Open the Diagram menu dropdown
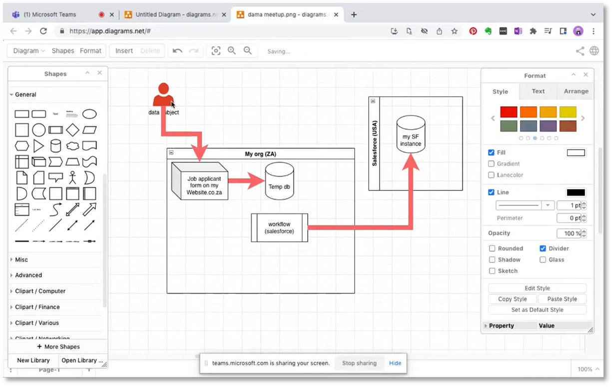This screenshot has width=613, height=387. 29,51
